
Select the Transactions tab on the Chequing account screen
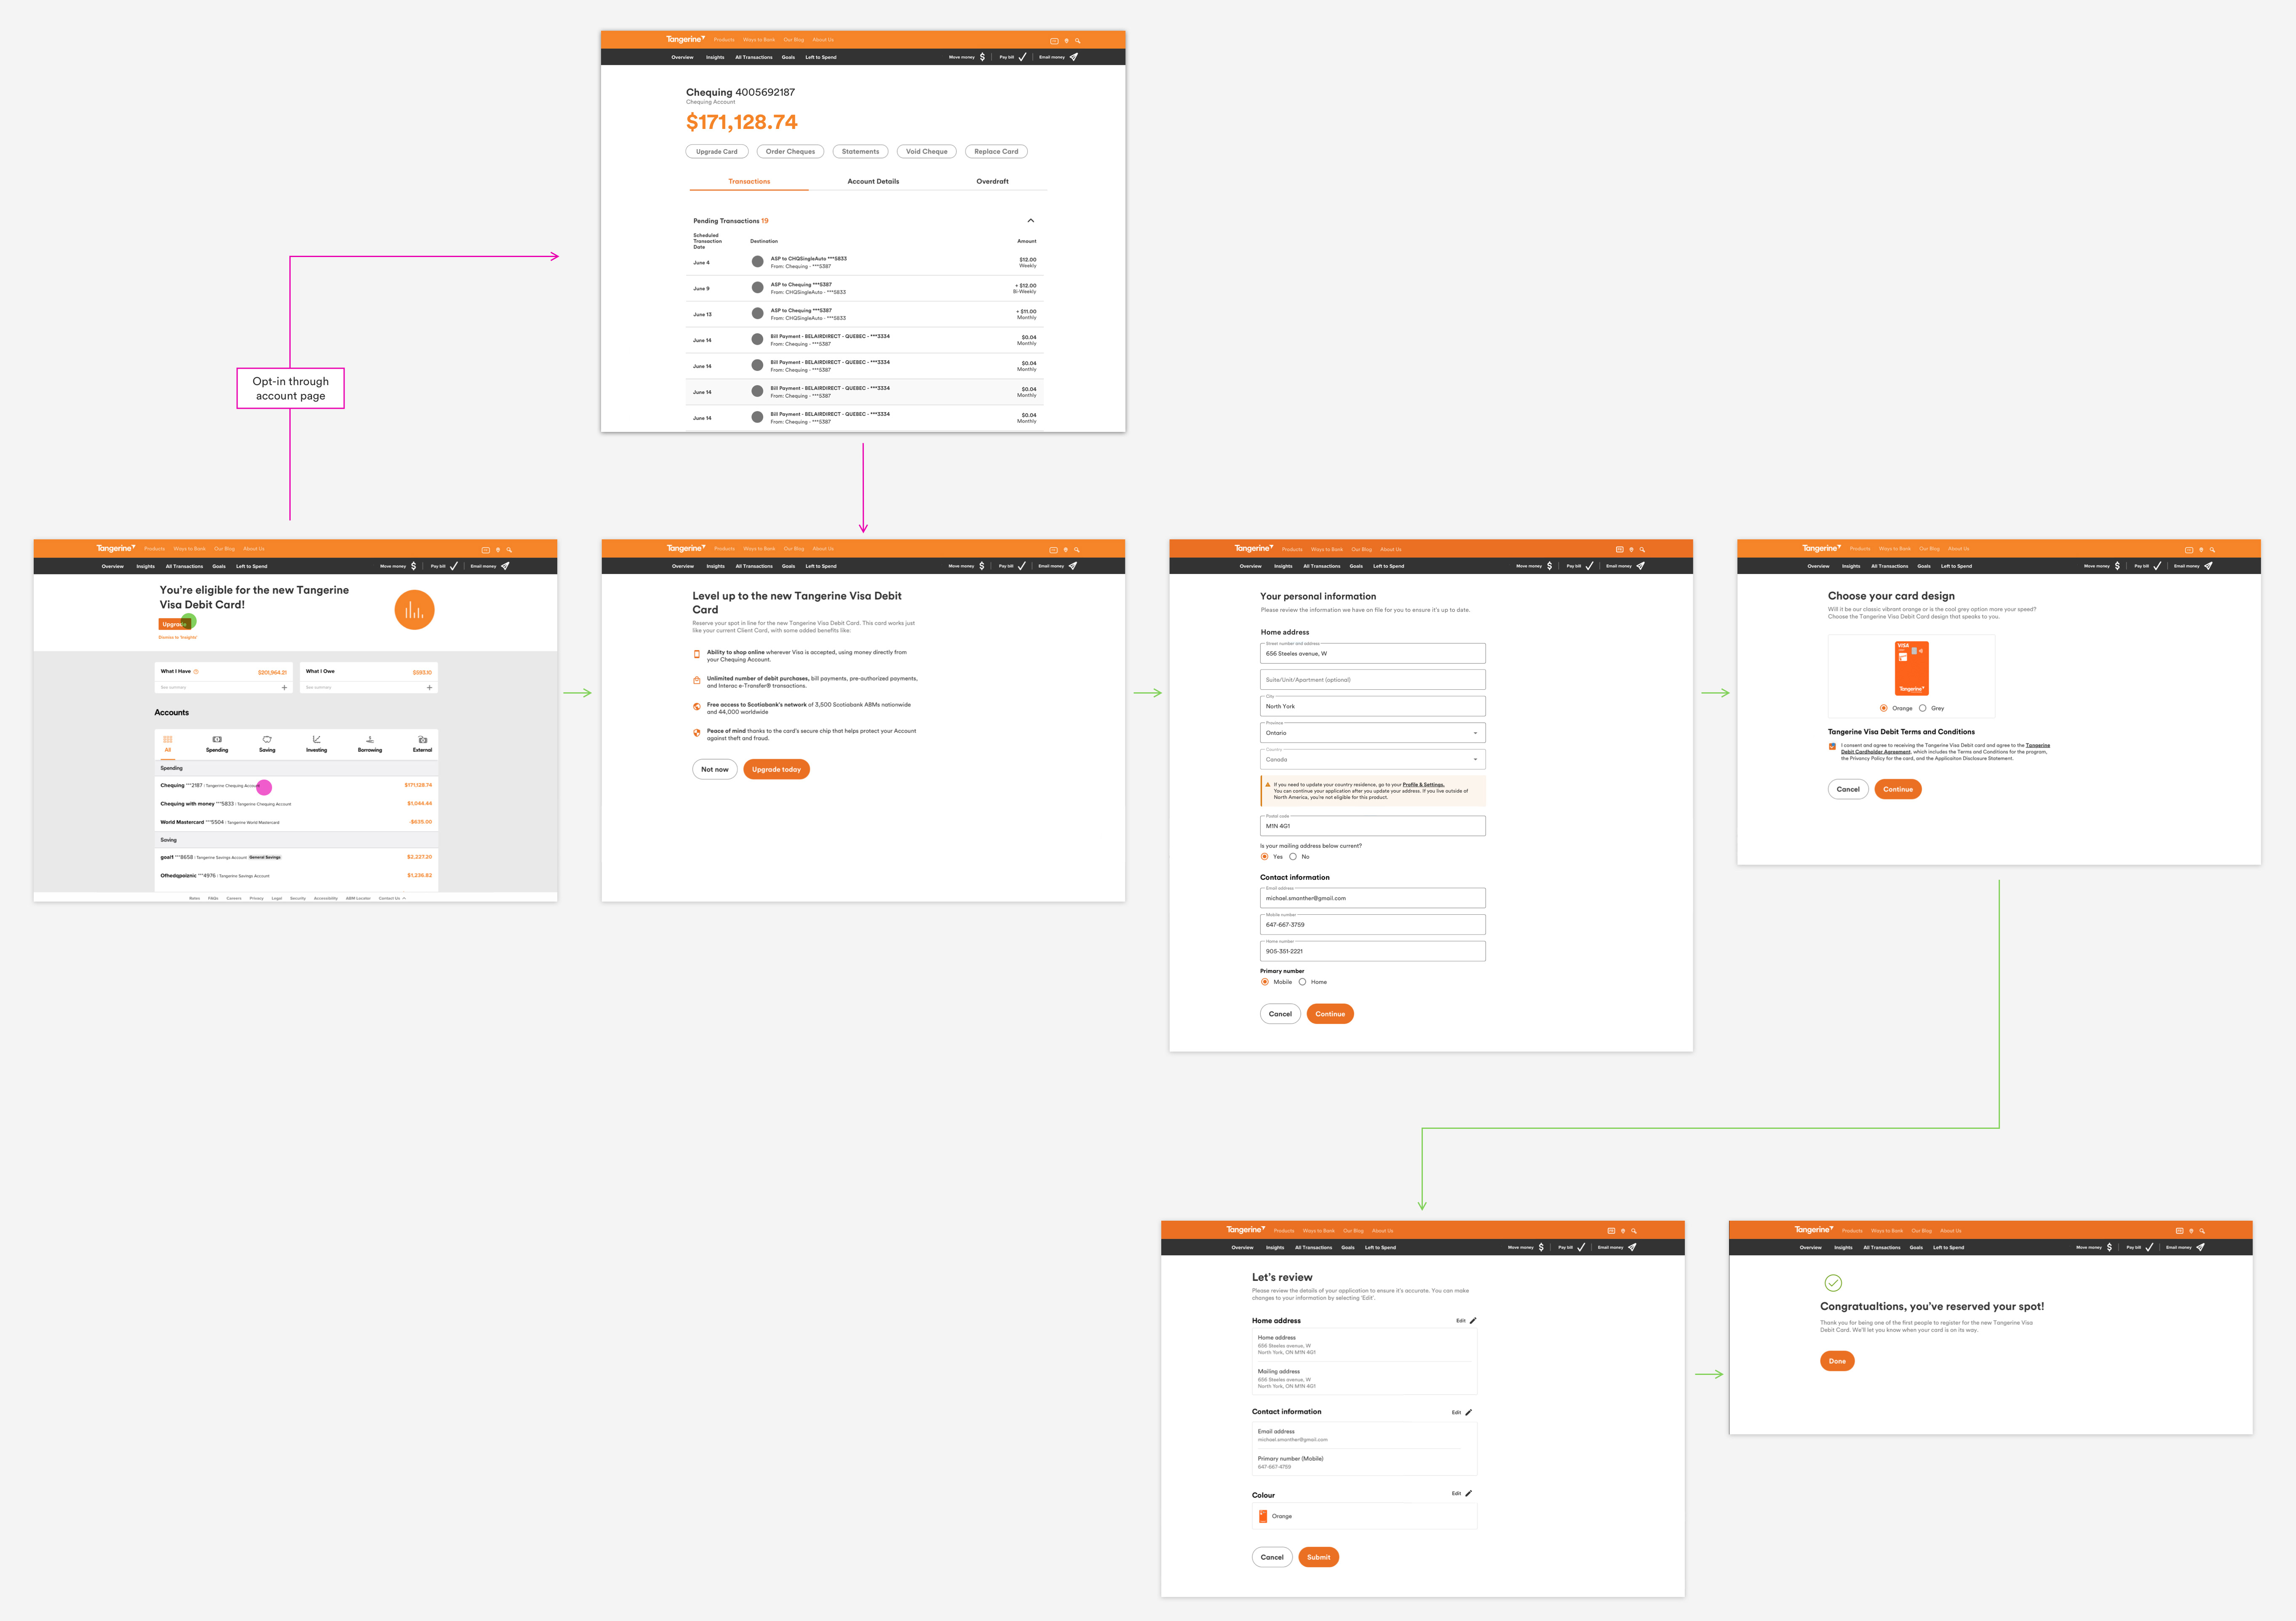click(x=749, y=181)
